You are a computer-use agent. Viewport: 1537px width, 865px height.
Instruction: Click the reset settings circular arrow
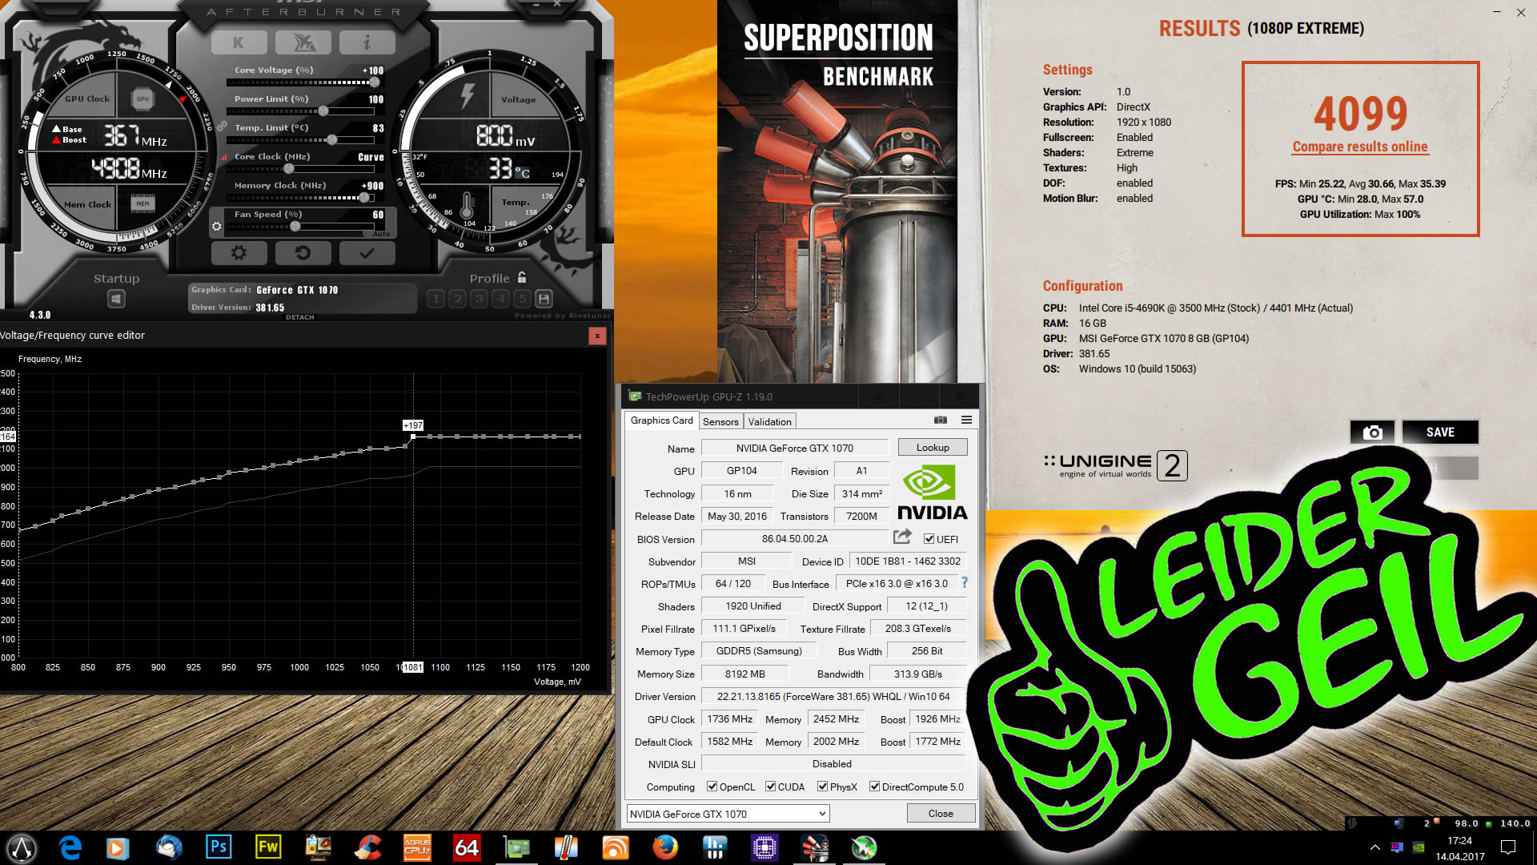(x=303, y=253)
